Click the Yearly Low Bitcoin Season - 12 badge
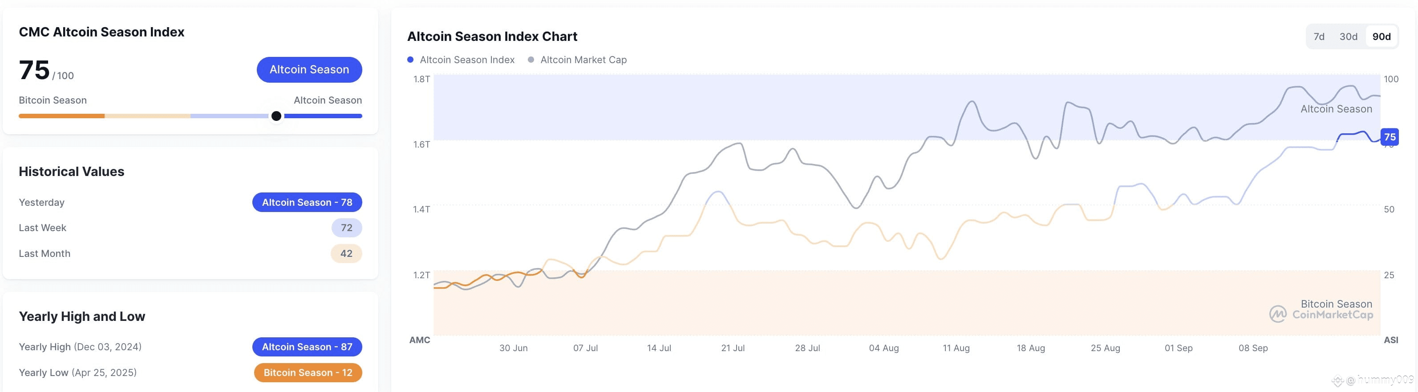Image resolution: width=1418 pixels, height=392 pixels. [x=308, y=373]
